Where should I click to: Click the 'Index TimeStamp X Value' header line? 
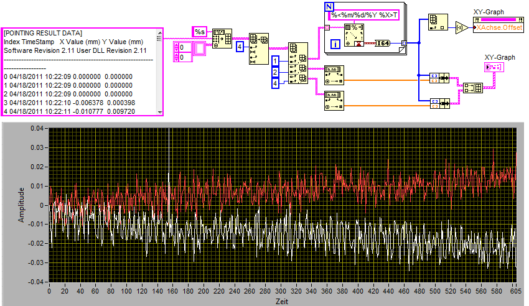[73, 42]
